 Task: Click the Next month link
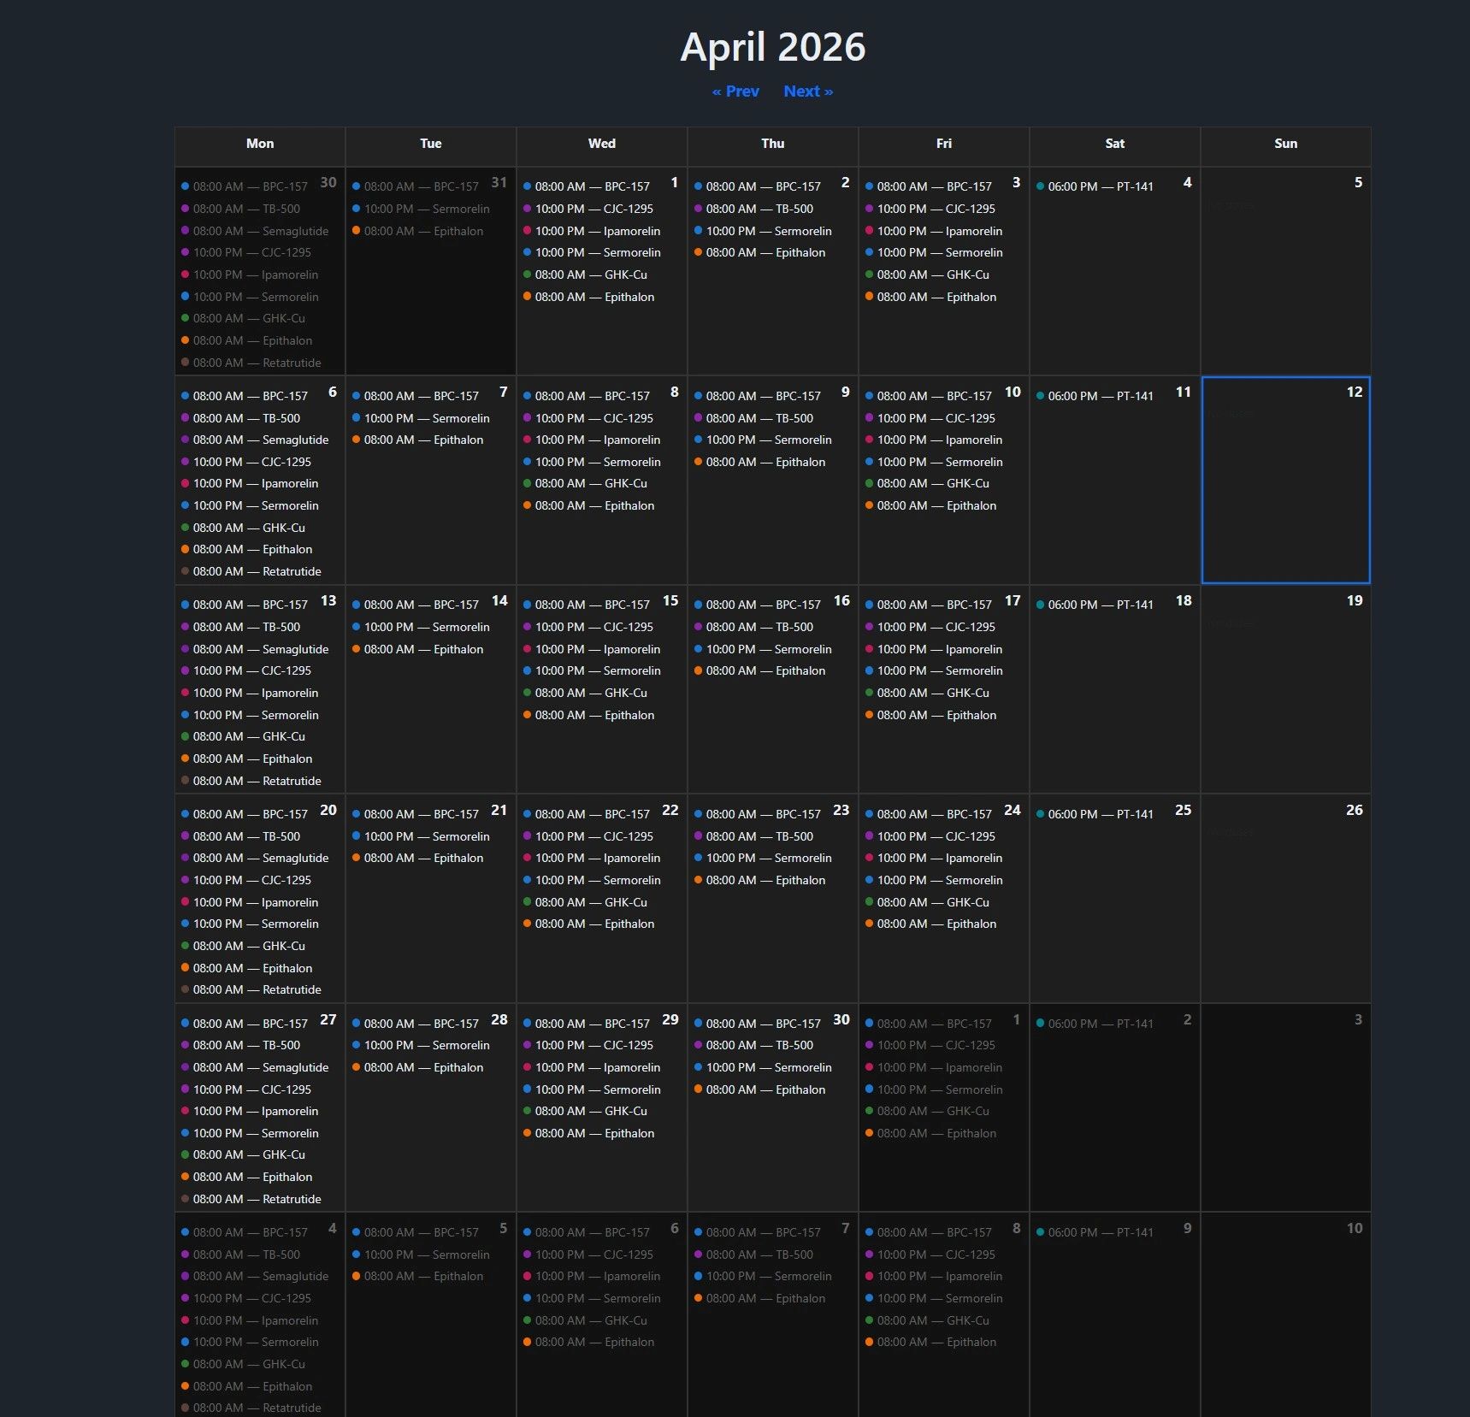point(807,92)
